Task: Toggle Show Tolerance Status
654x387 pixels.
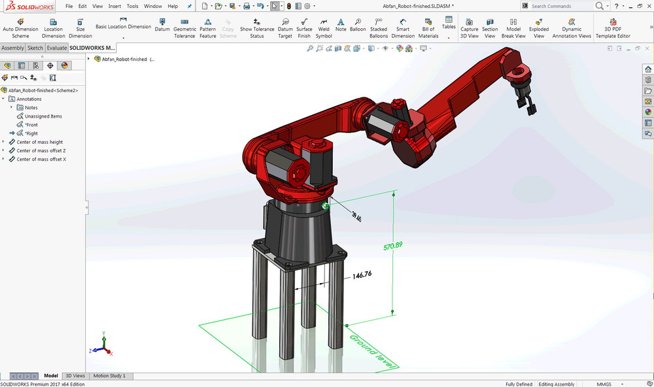Action: tap(257, 28)
